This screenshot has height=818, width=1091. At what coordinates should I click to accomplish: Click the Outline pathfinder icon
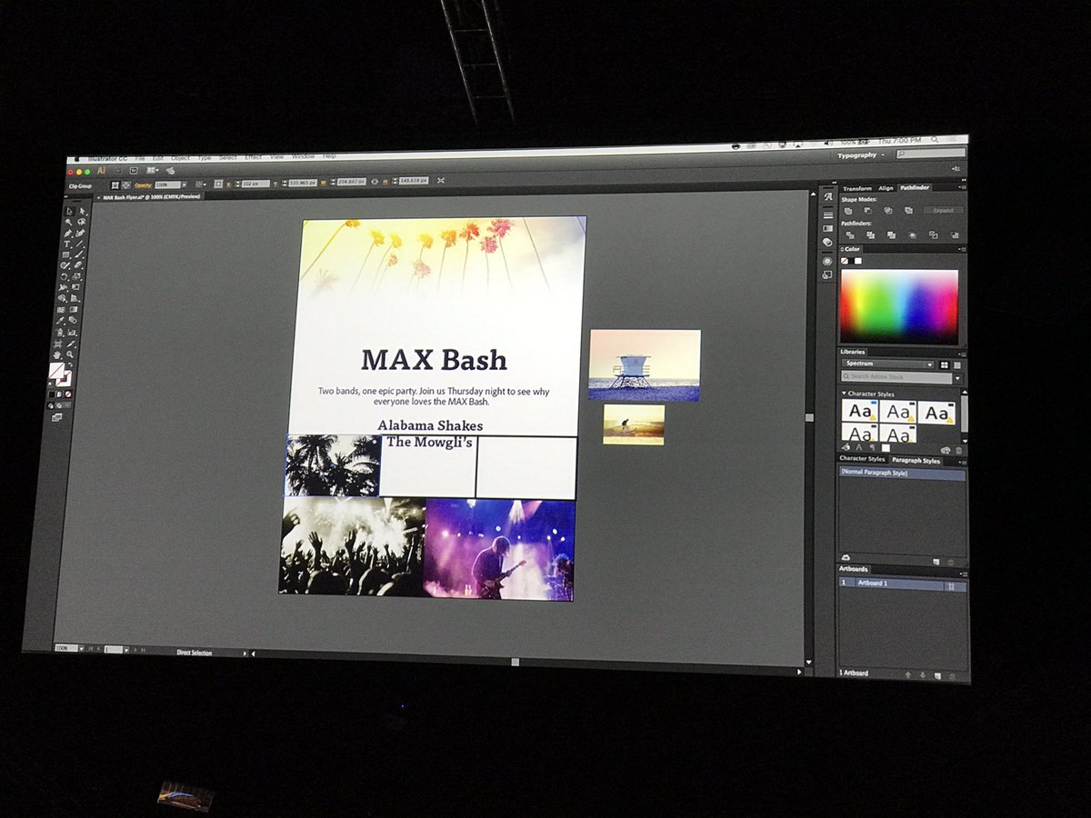[934, 235]
